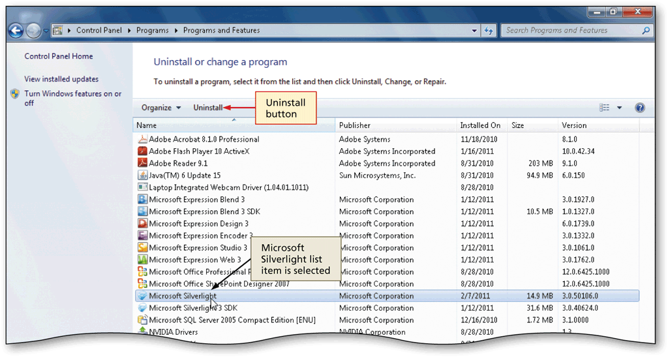The image size is (668, 357).
Task: Click the SQL Server 2005 Compact Edition icon
Action: point(142,320)
